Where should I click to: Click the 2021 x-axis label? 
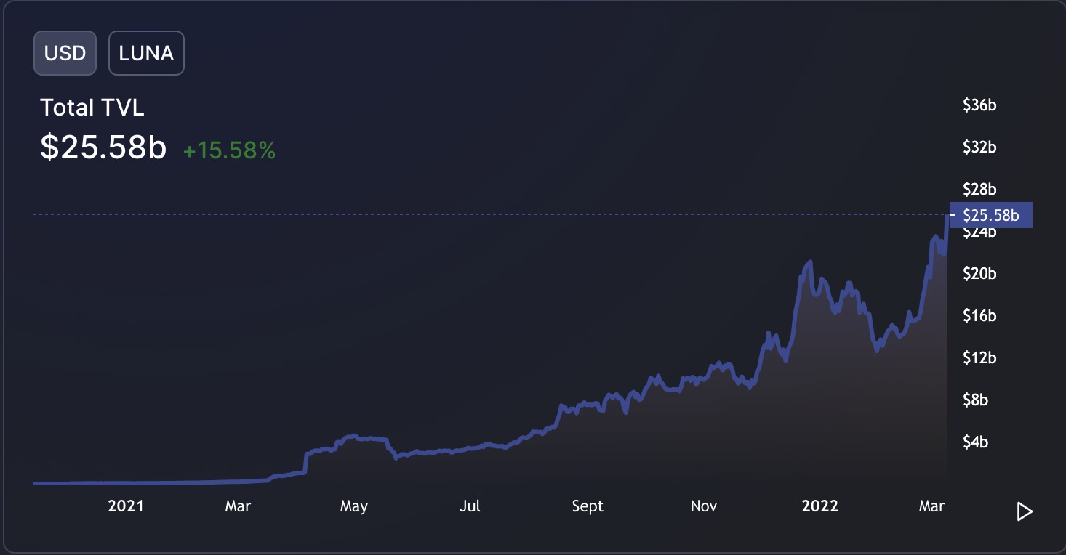point(126,506)
